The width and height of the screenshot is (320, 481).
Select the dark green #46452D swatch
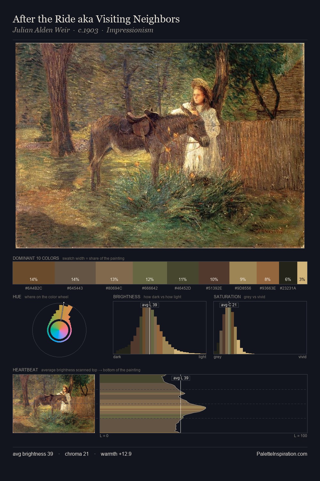click(183, 273)
